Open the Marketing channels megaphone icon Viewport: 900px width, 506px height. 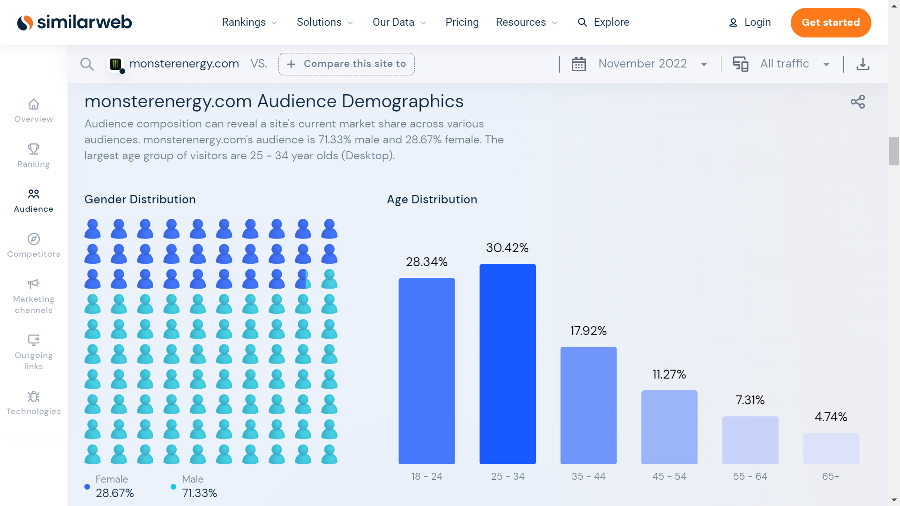pyautogui.click(x=34, y=284)
